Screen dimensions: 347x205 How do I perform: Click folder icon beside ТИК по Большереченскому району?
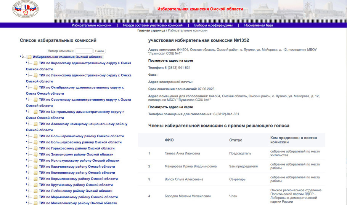click(x=35, y=136)
